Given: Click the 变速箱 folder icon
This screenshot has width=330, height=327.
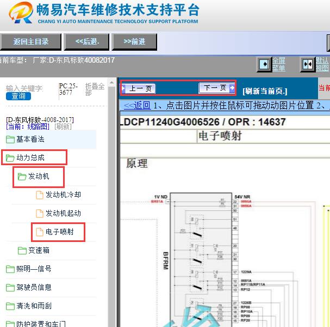Looking at the screenshot, I should click(x=22, y=251).
